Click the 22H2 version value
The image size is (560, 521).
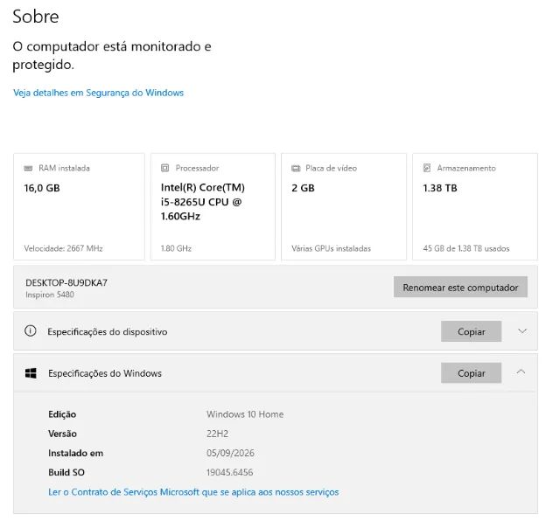(217, 434)
